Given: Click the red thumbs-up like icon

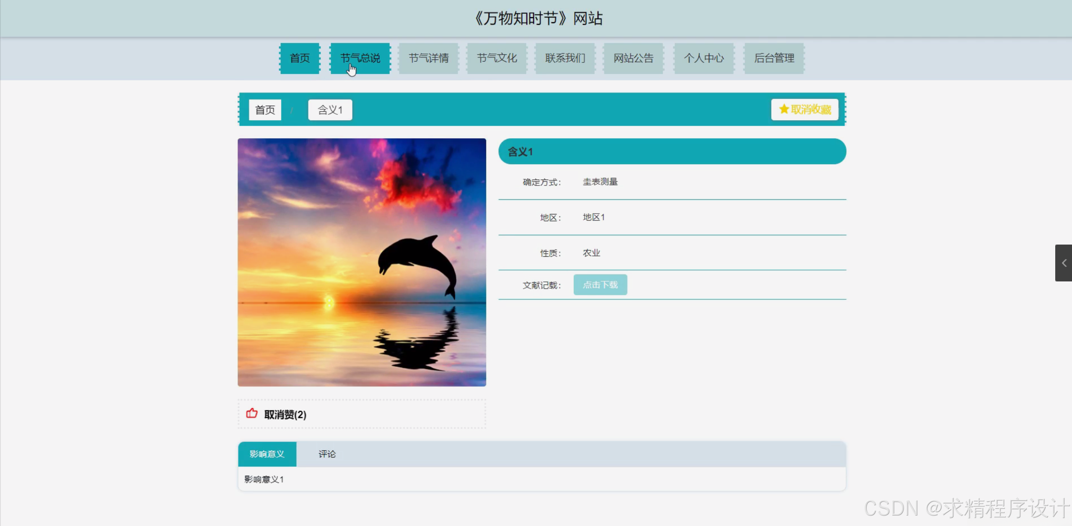Looking at the screenshot, I should click(251, 413).
